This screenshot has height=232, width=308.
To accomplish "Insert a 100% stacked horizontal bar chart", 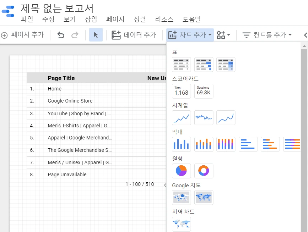I will pyautogui.click(x=292, y=144).
